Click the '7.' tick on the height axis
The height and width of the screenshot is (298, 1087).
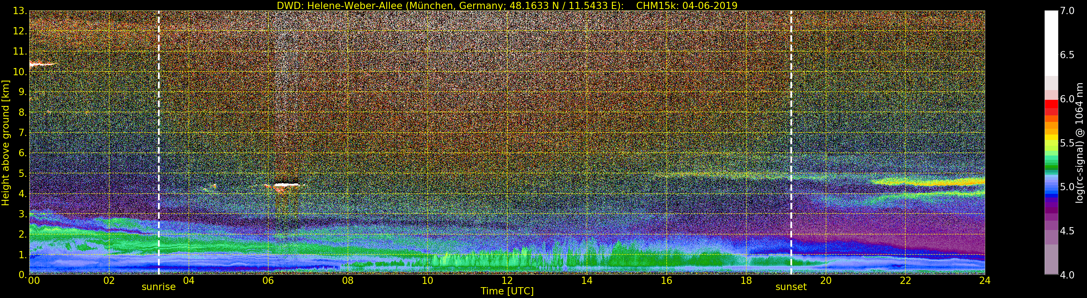click(x=22, y=133)
